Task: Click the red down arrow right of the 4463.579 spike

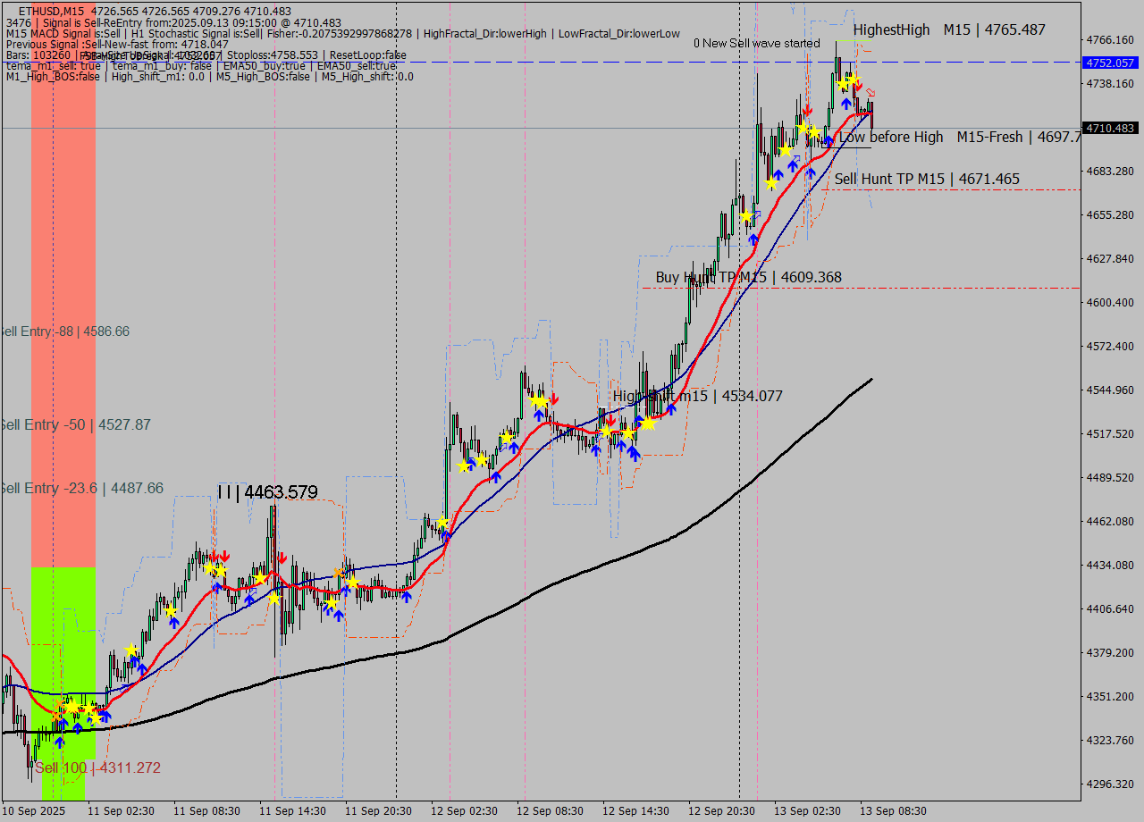Action: pyautogui.click(x=282, y=558)
